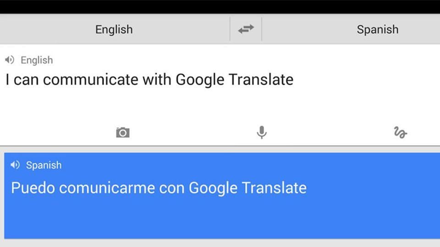Place cursor in the English source text

(149, 80)
